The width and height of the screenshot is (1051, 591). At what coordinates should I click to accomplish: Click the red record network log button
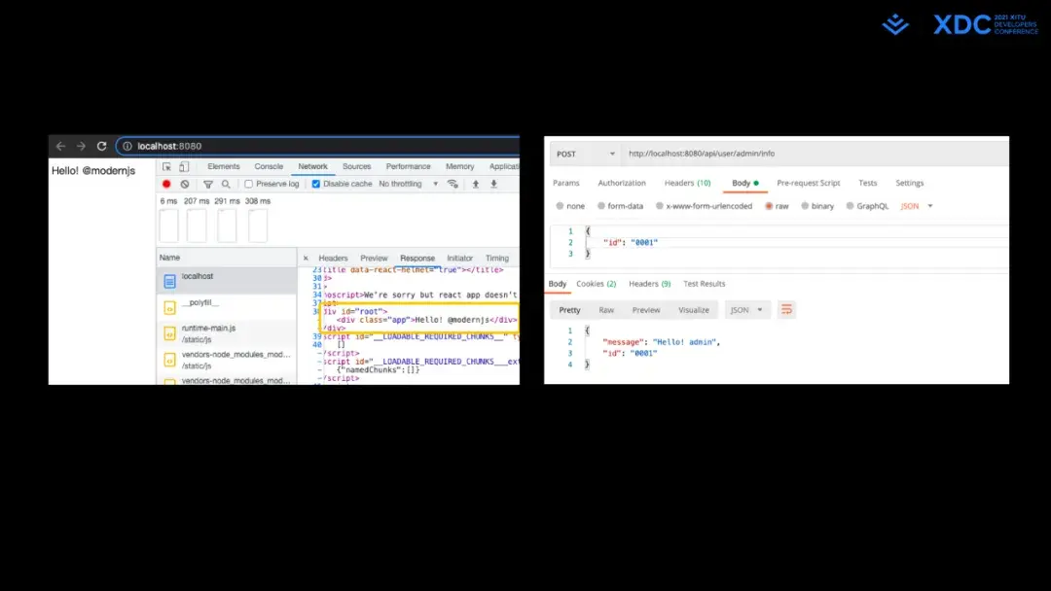(165, 184)
